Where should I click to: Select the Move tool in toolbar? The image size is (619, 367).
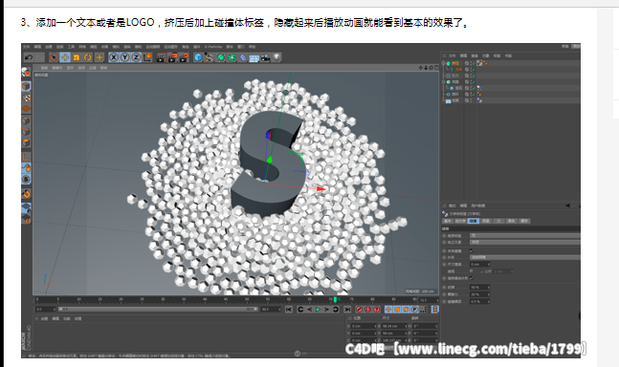(x=65, y=57)
